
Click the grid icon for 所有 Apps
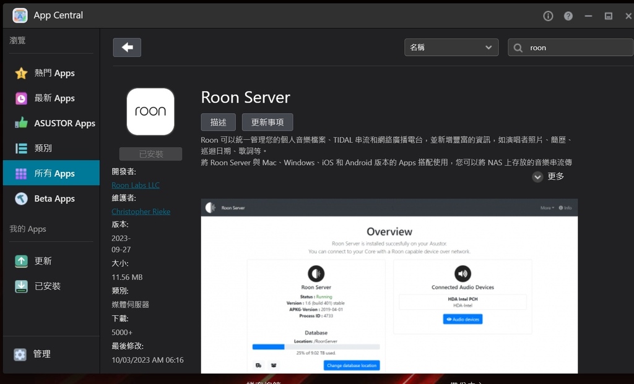(21, 174)
